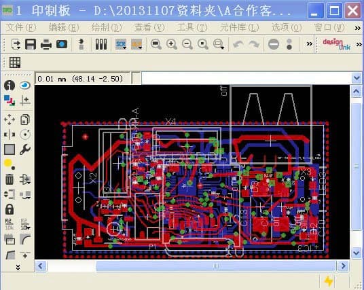Select the Rotate tool
The image size is (364, 290).
click(x=25, y=134)
